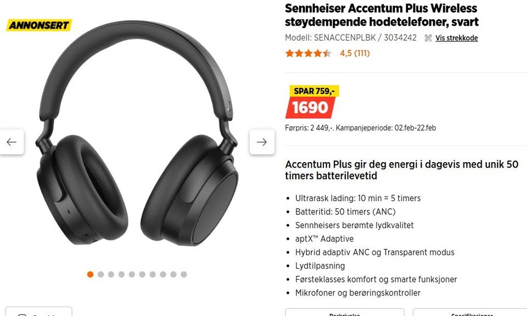Click the barcode icon beside Vis strekkode
527x316 pixels.
(428, 38)
